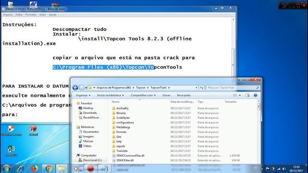Launch Google Chrome from the taskbar
The width and height of the screenshot is (308, 173).
pyautogui.click(x=48, y=169)
